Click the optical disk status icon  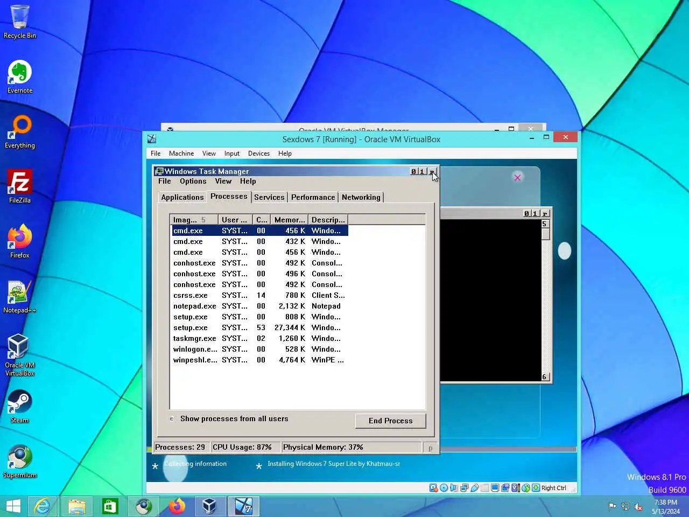(x=444, y=488)
